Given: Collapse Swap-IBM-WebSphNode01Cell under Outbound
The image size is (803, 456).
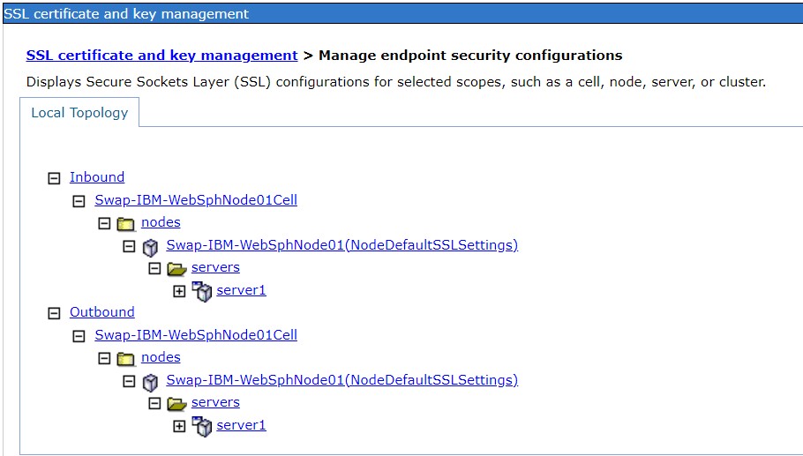Looking at the screenshot, I should 79,336.
